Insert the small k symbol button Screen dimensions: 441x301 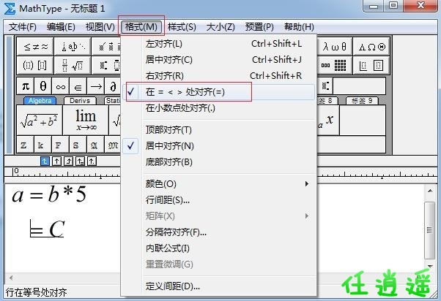(x=43, y=145)
